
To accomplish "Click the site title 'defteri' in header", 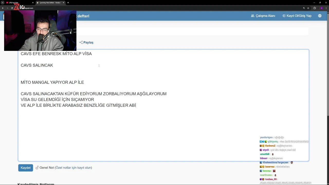I will [x=83, y=16].
